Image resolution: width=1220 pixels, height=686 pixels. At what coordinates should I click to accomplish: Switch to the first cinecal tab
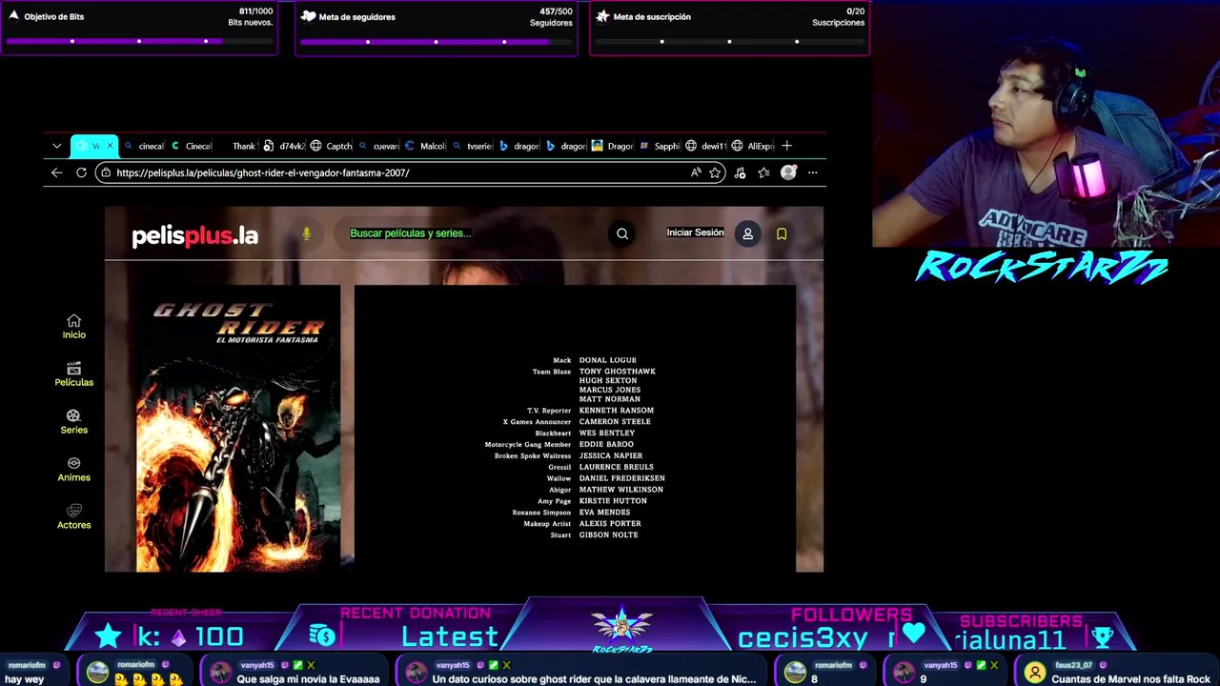coord(144,146)
